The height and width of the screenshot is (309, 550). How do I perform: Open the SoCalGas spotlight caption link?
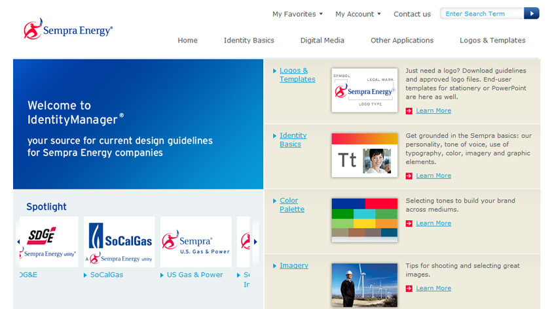(107, 275)
